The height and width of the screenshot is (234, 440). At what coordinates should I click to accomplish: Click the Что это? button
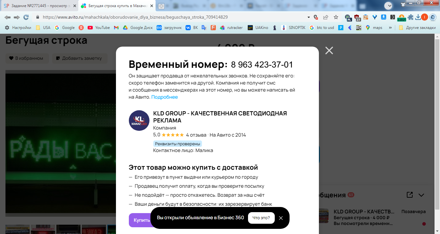(x=261, y=218)
